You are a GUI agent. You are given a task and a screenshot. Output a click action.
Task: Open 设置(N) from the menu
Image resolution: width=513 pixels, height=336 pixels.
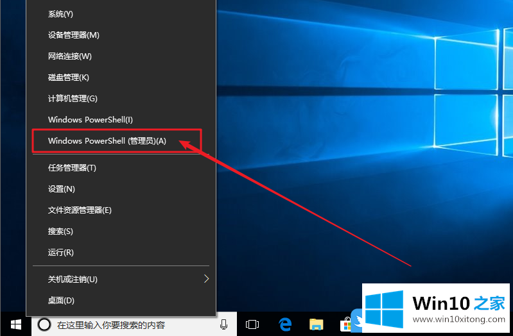pos(121,189)
